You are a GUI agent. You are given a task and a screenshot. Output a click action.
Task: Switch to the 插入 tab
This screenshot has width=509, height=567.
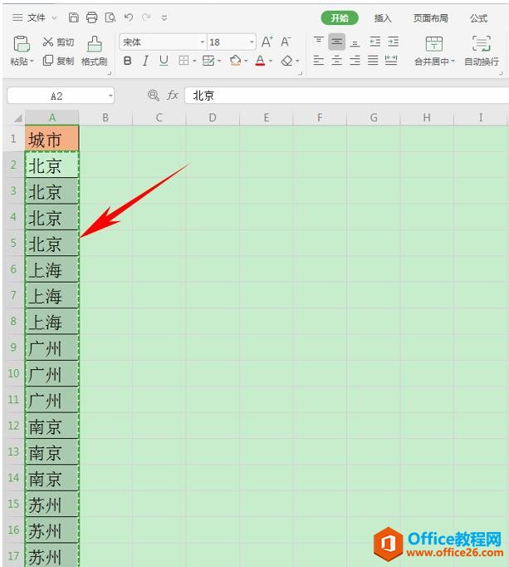pyautogui.click(x=383, y=18)
